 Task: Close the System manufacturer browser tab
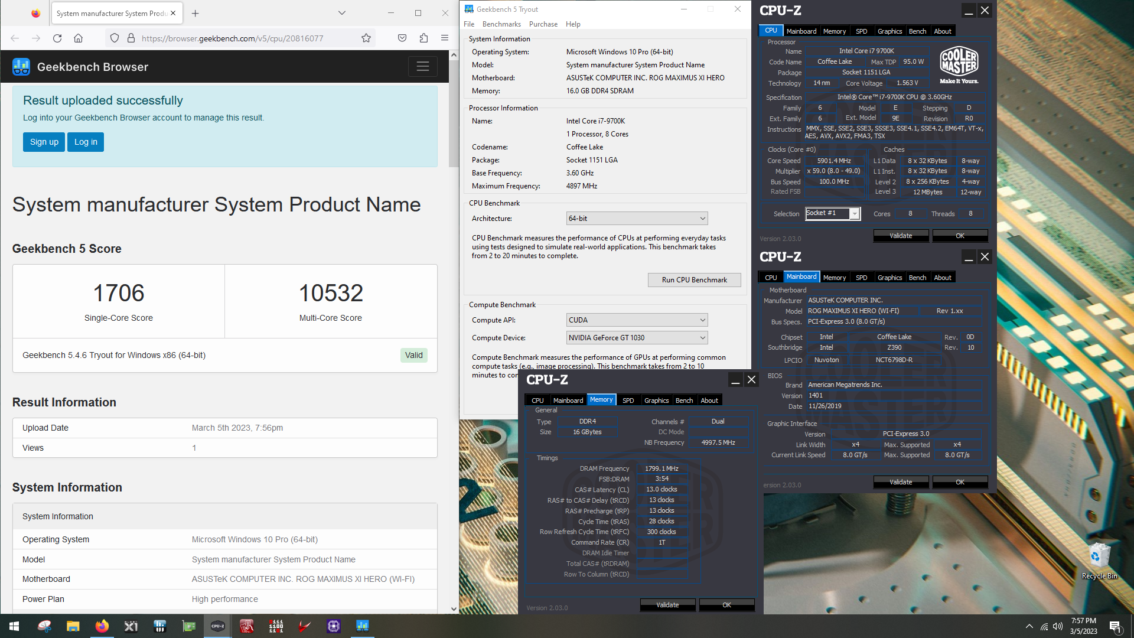point(173,13)
